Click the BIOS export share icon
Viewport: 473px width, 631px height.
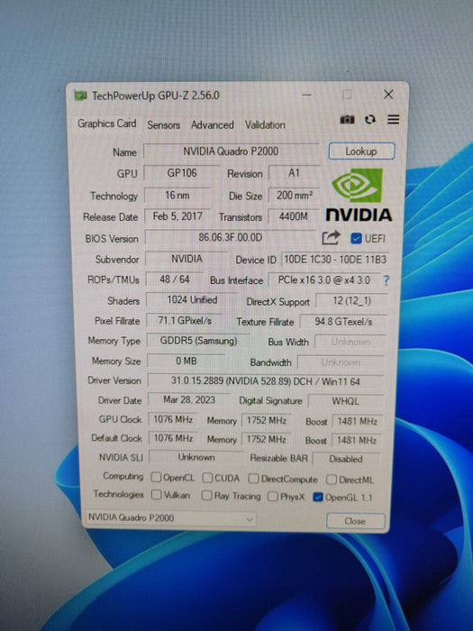[331, 238]
